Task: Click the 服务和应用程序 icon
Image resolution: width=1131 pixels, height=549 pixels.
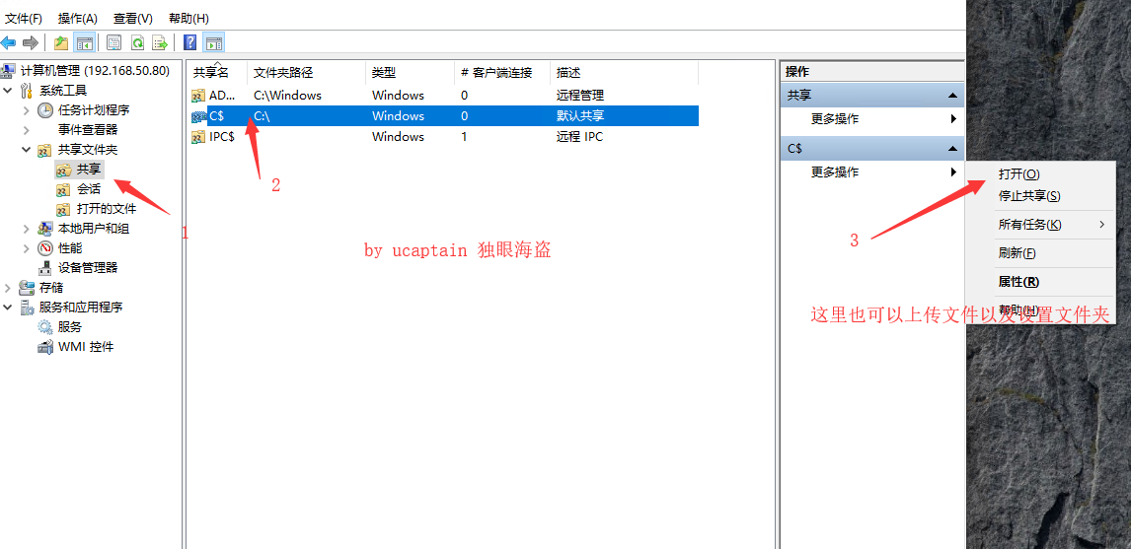Action: coord(28,307)
